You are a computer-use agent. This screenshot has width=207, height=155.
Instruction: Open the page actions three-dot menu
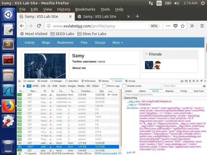coord(168,26)
